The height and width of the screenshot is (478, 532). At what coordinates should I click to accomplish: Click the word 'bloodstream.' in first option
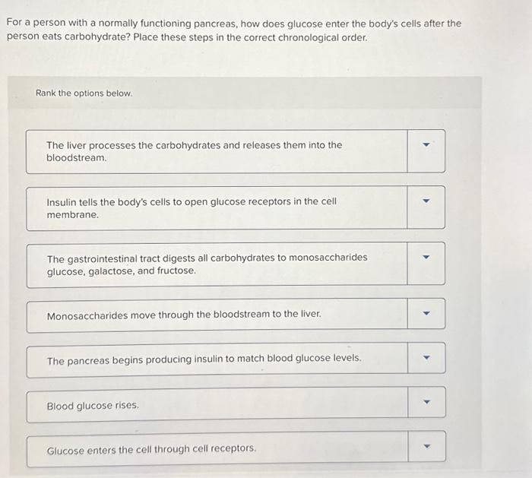(76, 158)
